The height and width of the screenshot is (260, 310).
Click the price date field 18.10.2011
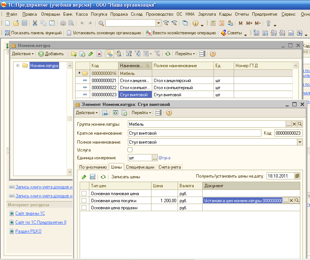(280, 176)
